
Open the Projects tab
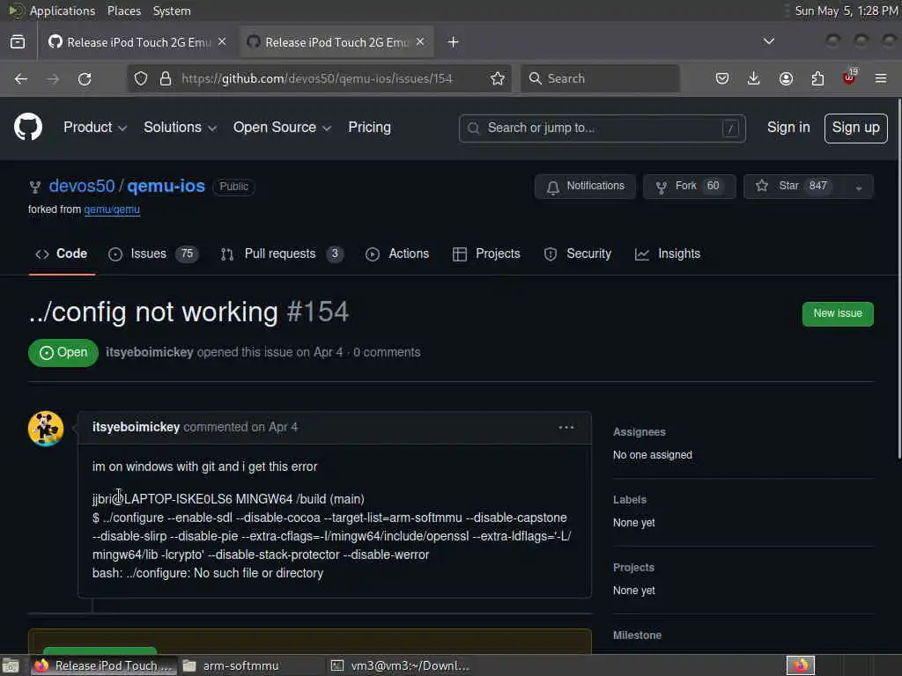pyautogui.click(x=486, y=254)
